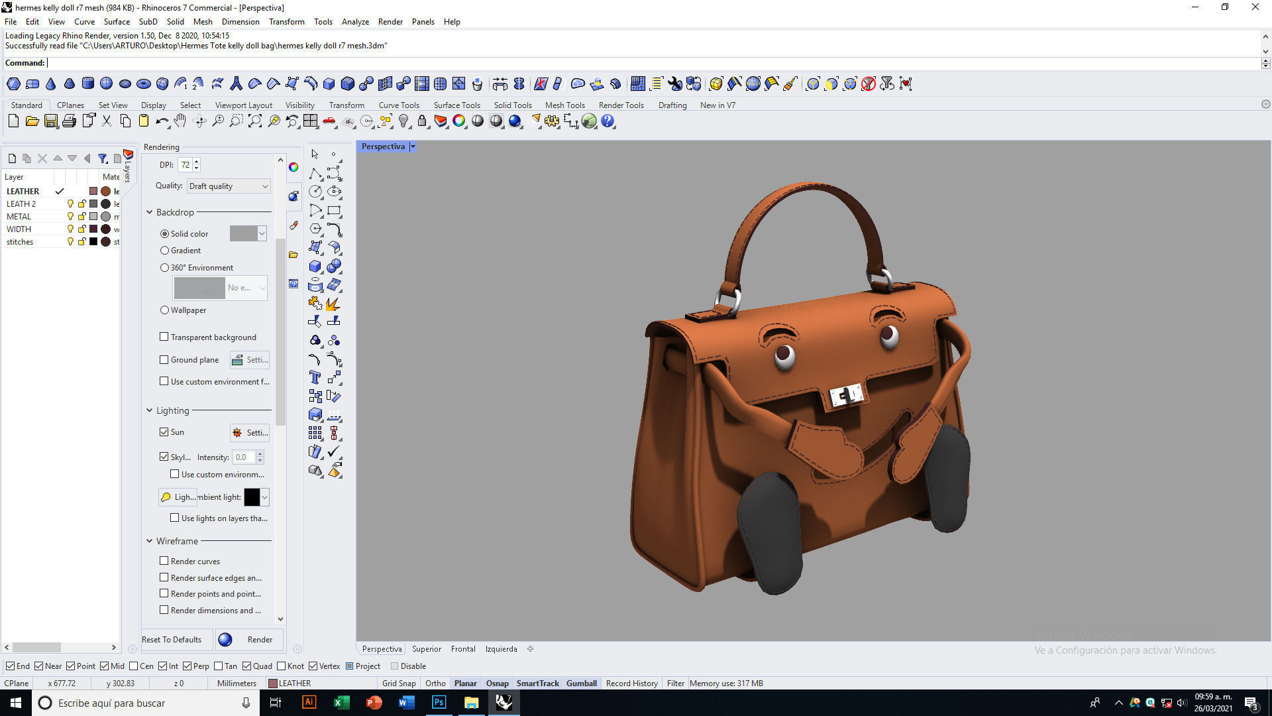
Task: Click the four-viewport layout icon
Action: click(x=311, y=121)
